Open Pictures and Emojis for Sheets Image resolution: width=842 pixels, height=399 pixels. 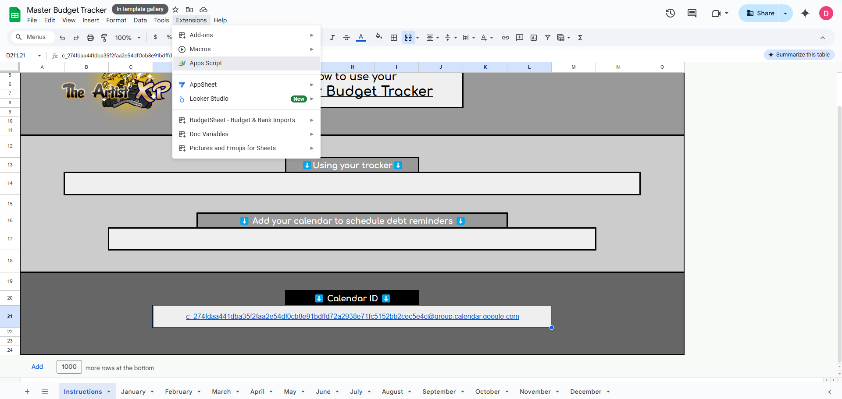[x=246, y=148]
